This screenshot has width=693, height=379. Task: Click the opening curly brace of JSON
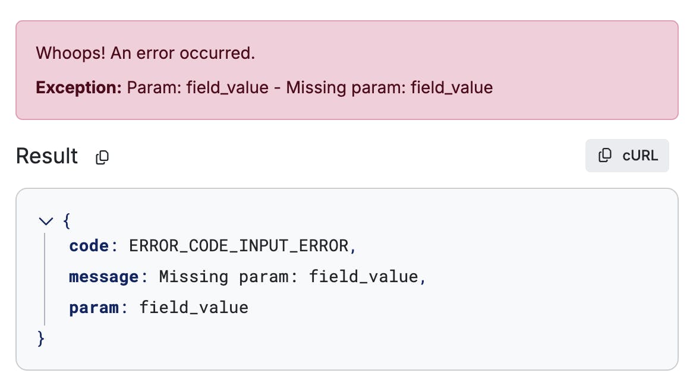[67, 220]
